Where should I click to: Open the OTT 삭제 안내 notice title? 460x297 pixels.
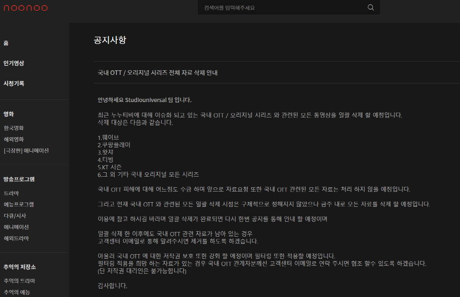(158, 73)
